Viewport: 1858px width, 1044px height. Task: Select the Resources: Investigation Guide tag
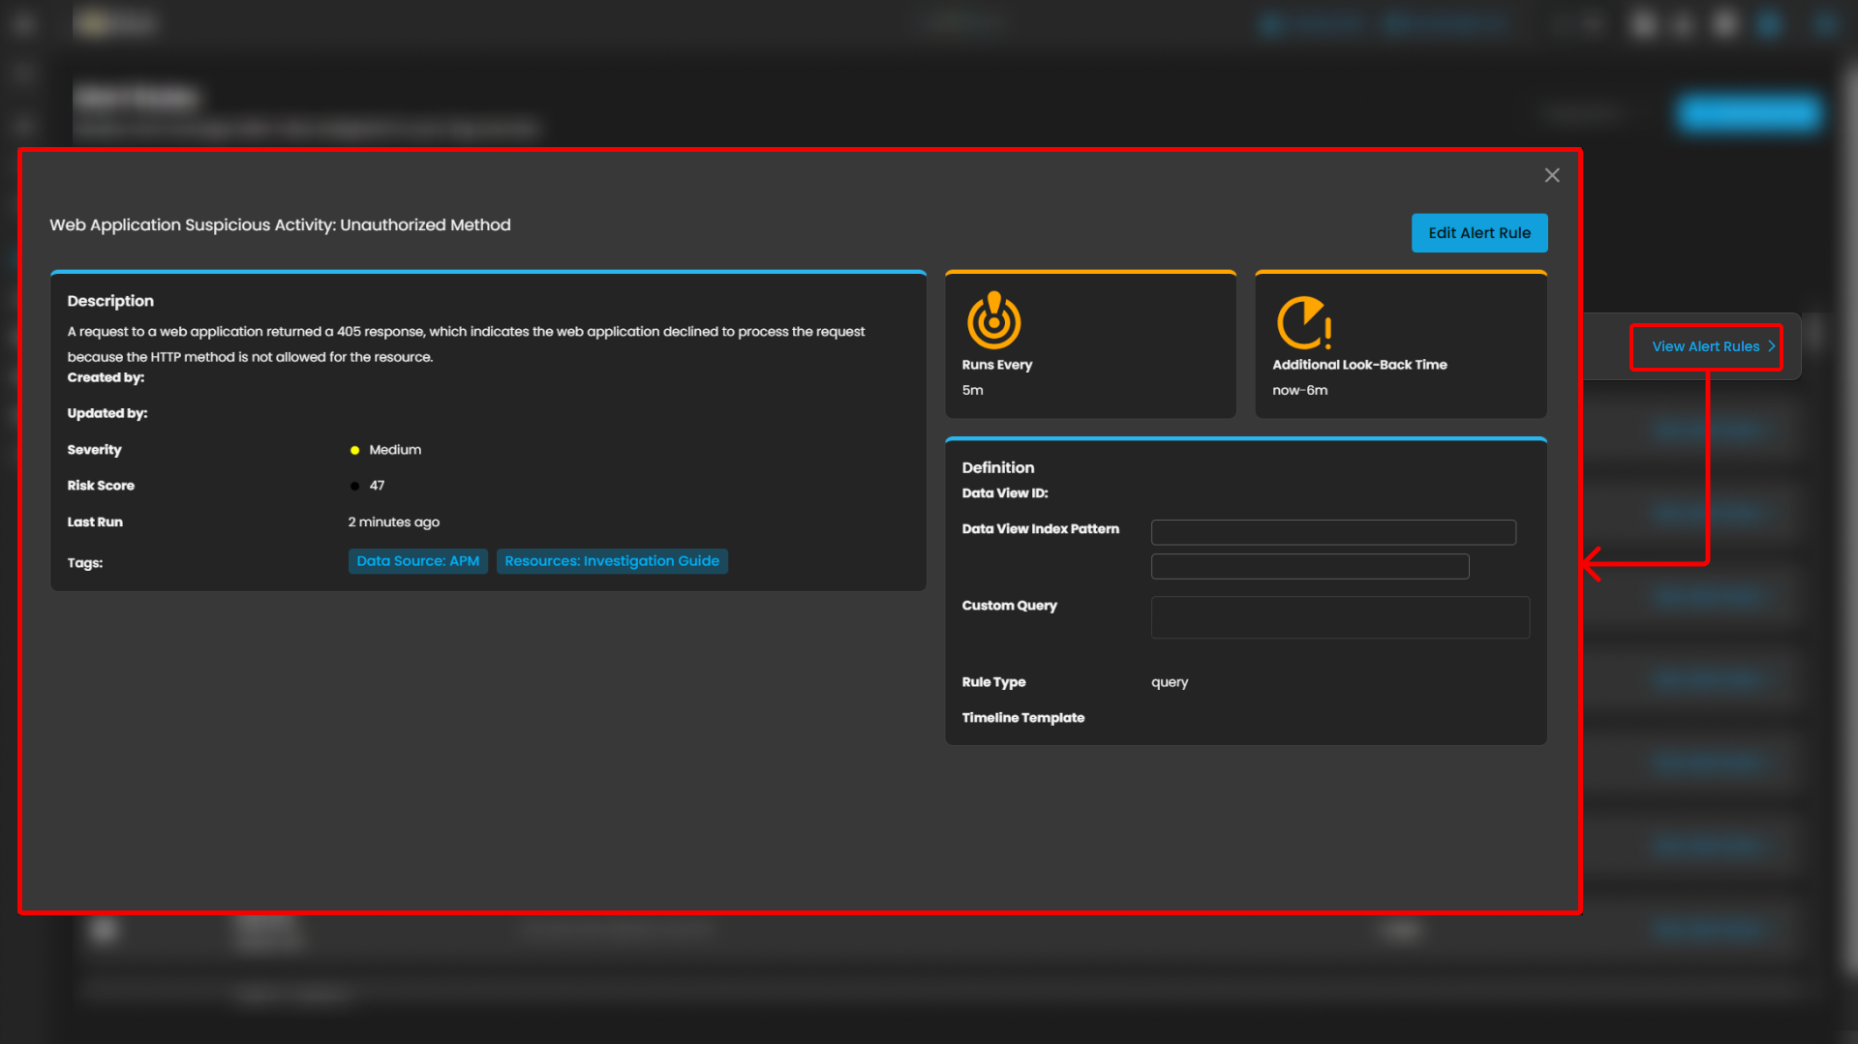point(611,561)
